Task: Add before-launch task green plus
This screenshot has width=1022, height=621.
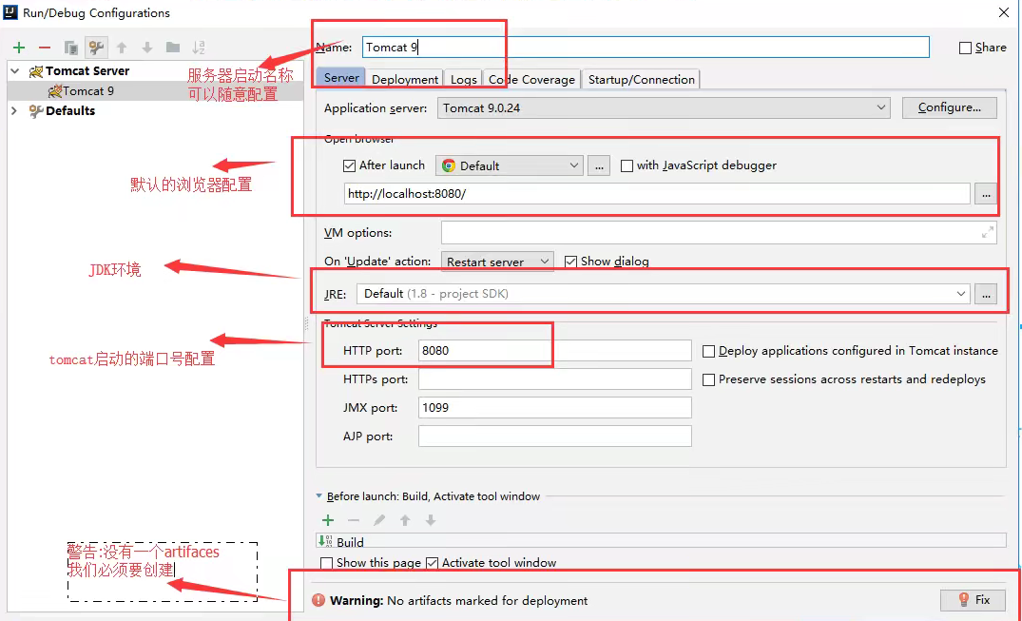Action: point(328,520)
